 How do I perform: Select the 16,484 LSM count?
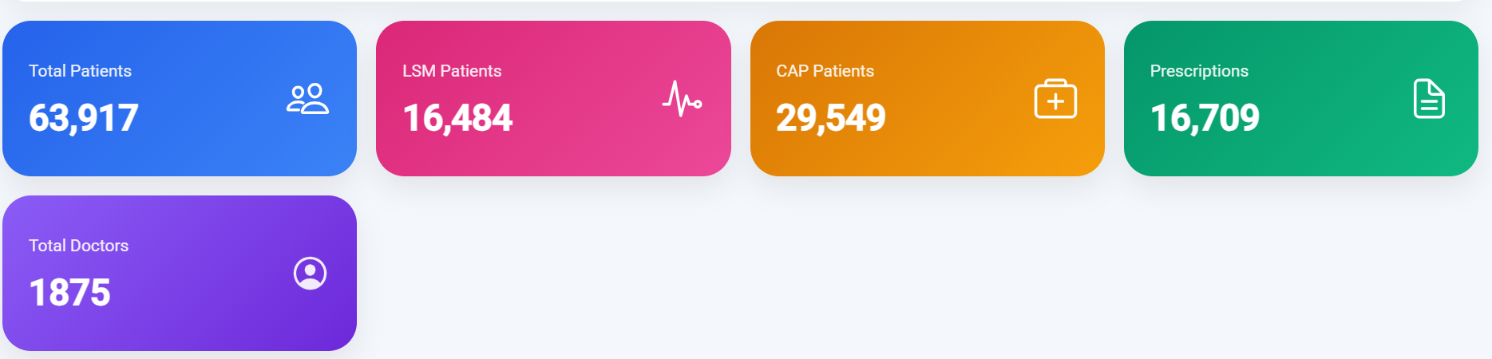pyautogui.click(x=457, y=118)
